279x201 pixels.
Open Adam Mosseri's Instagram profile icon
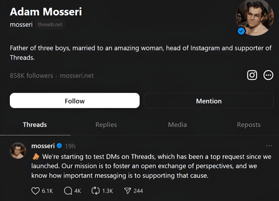pos(252,75)
